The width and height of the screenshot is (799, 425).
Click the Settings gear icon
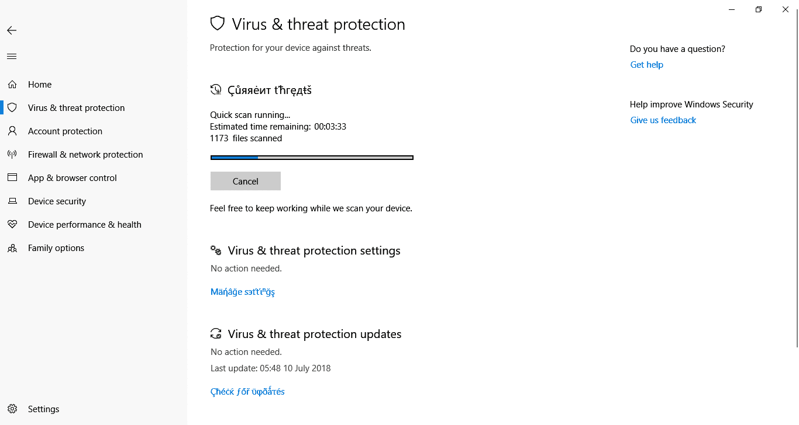point(12,409)
